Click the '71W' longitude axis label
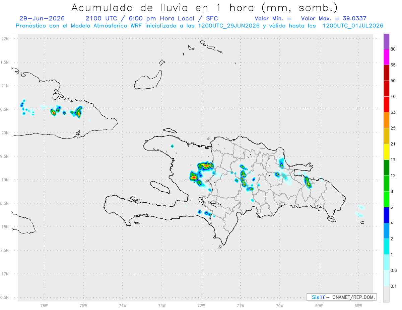The width and height of the screenshot is (402, 310). [x=240, y=306]
